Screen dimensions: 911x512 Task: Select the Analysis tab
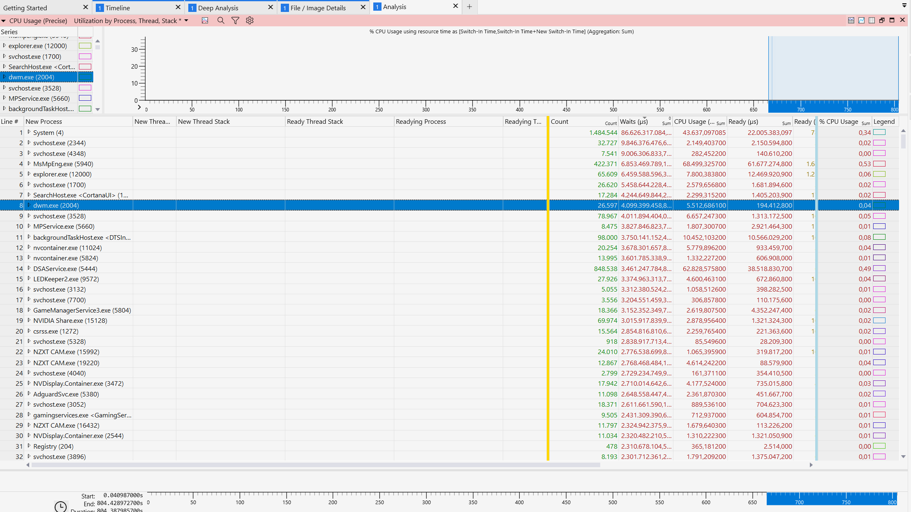pos(395,7)
